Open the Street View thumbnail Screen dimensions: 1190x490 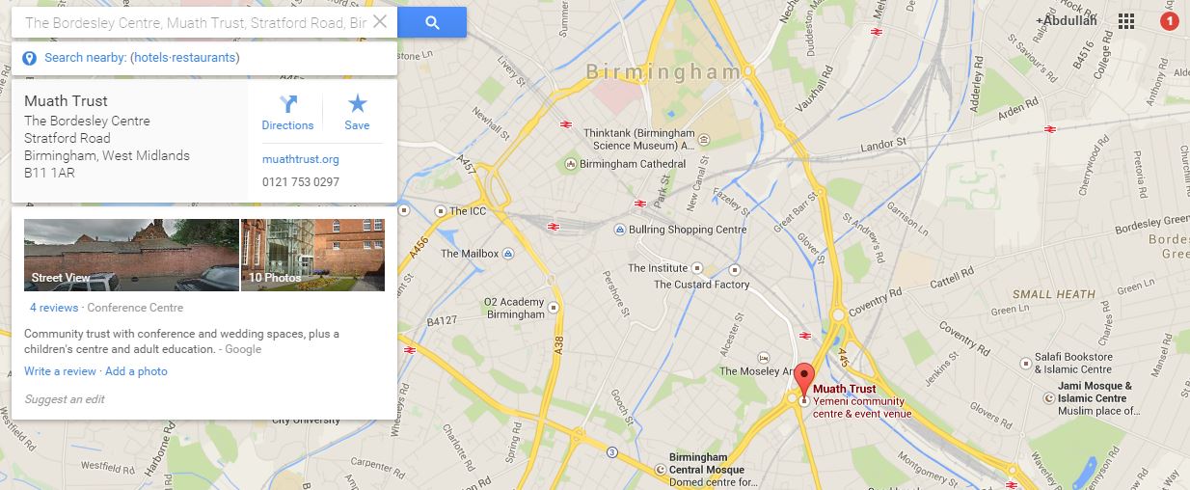click(131, 255)
